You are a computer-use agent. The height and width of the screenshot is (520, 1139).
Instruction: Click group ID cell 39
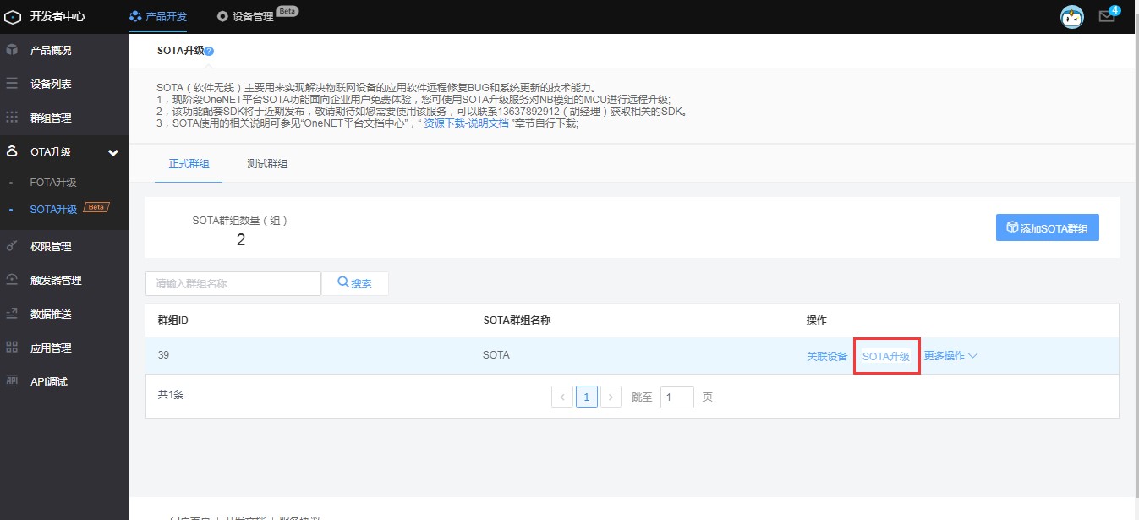(x=164, y=355)
